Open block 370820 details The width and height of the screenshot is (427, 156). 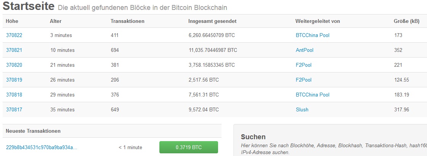14,65
